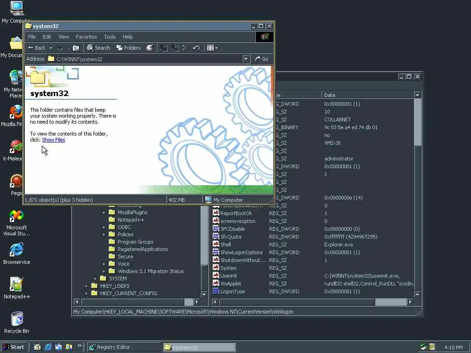Select the SfcQuota DWORD value icon
The width and height of the screenshot is (471, 353).
(216, 237)
